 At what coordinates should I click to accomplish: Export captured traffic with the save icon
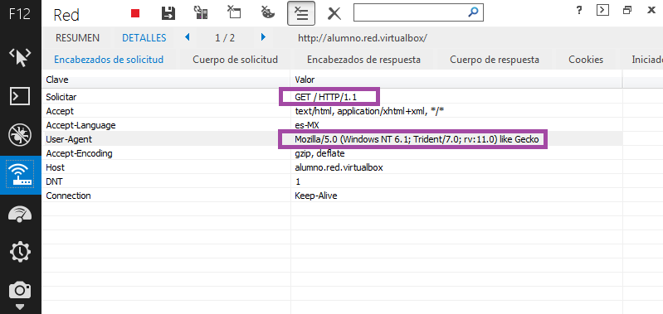tap(168, 13)
